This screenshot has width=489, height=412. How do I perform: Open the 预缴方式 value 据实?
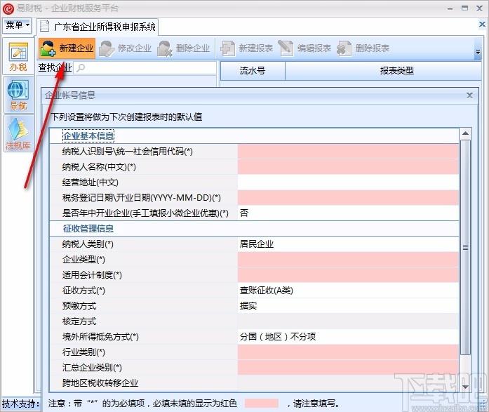[348, 305]
